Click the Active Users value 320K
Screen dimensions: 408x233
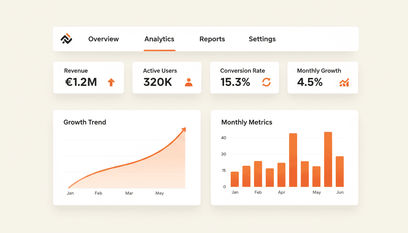coord(158,82)
